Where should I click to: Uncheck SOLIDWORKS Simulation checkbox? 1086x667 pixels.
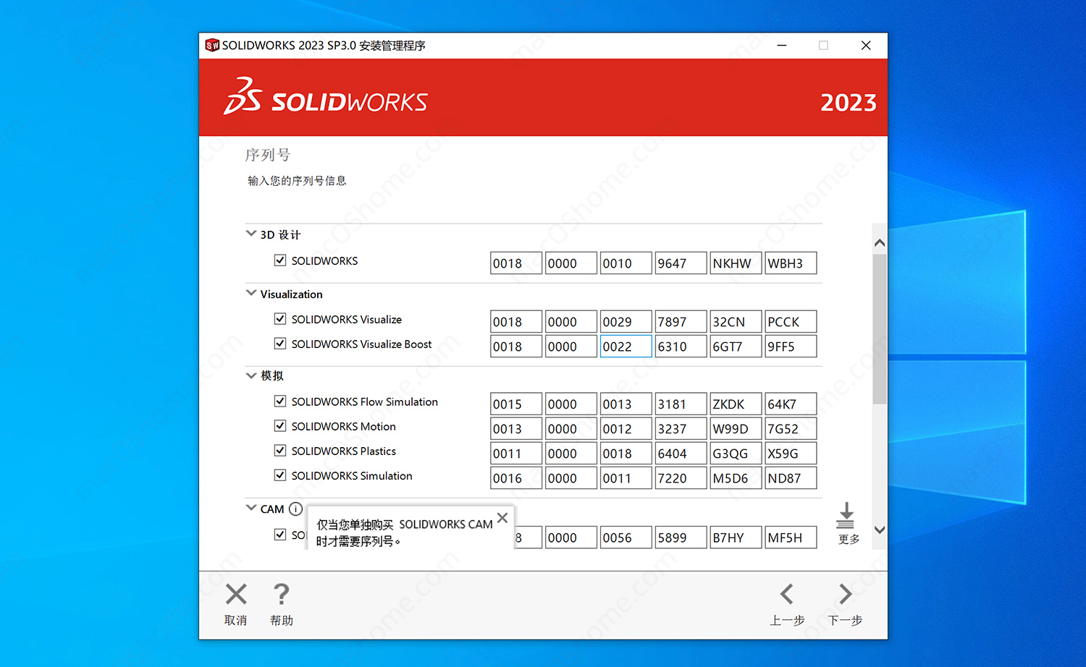(x=280, y=475)
